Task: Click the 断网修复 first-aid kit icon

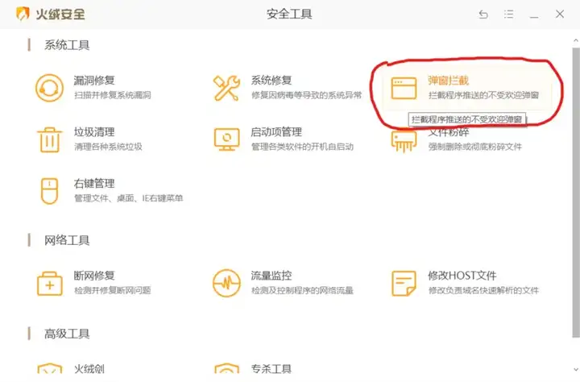Action: point(50,284)
